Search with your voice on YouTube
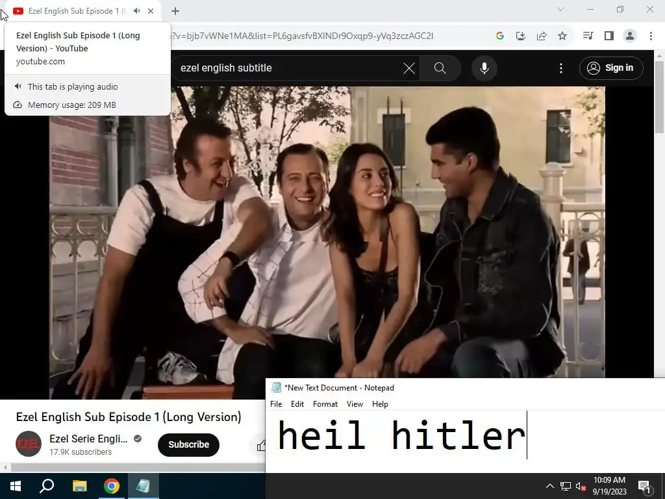The image size is (665, 499). (484, 68)
